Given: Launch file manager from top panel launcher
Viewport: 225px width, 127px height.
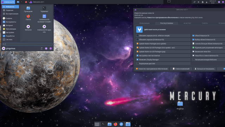Looking at the screenshot, I should pyautogui.click(x=18, y=2).
